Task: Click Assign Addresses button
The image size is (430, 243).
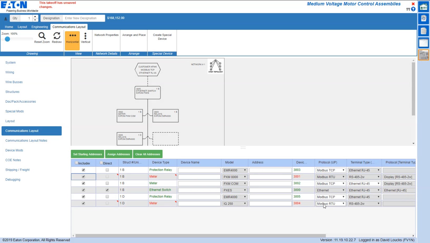Action: pos(118,154)
